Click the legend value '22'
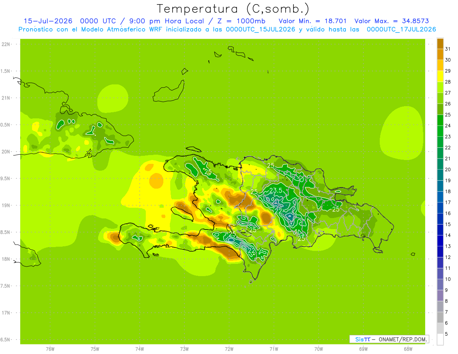 [448, 147]
